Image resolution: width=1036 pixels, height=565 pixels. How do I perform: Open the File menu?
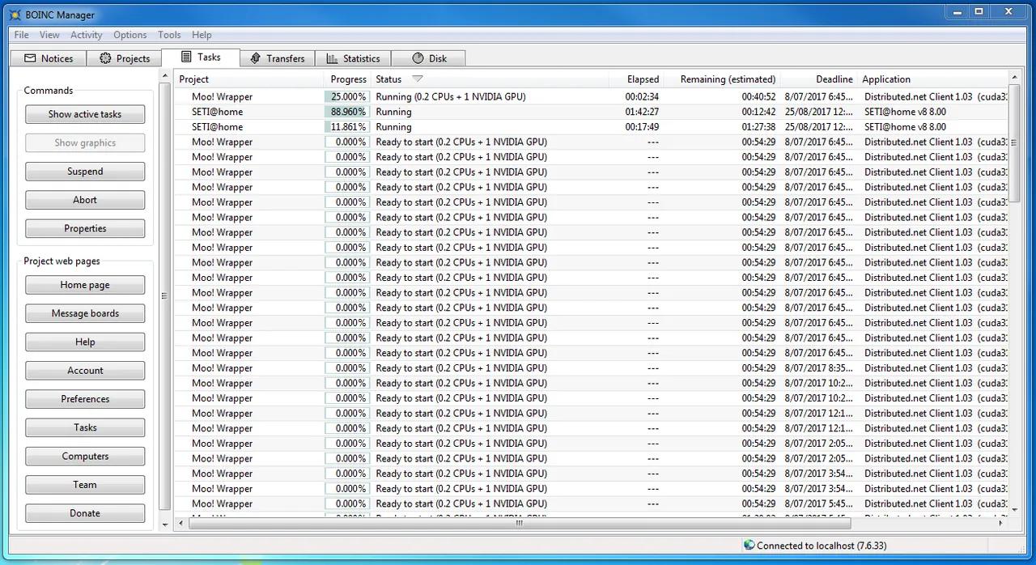pyautogui.click(x=22, y=35)
